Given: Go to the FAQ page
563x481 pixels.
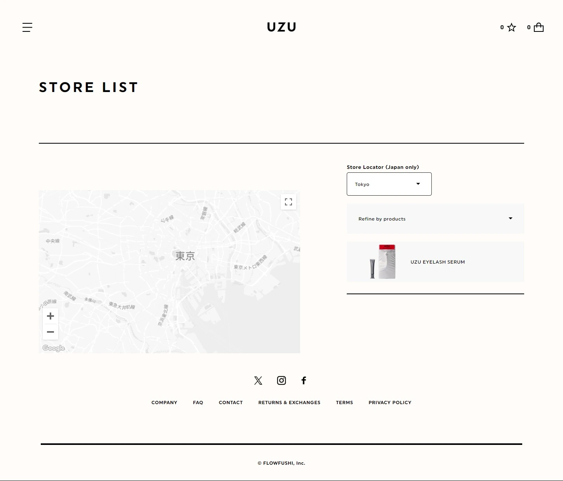Looking at the screenshot, I should click(198, 403).
